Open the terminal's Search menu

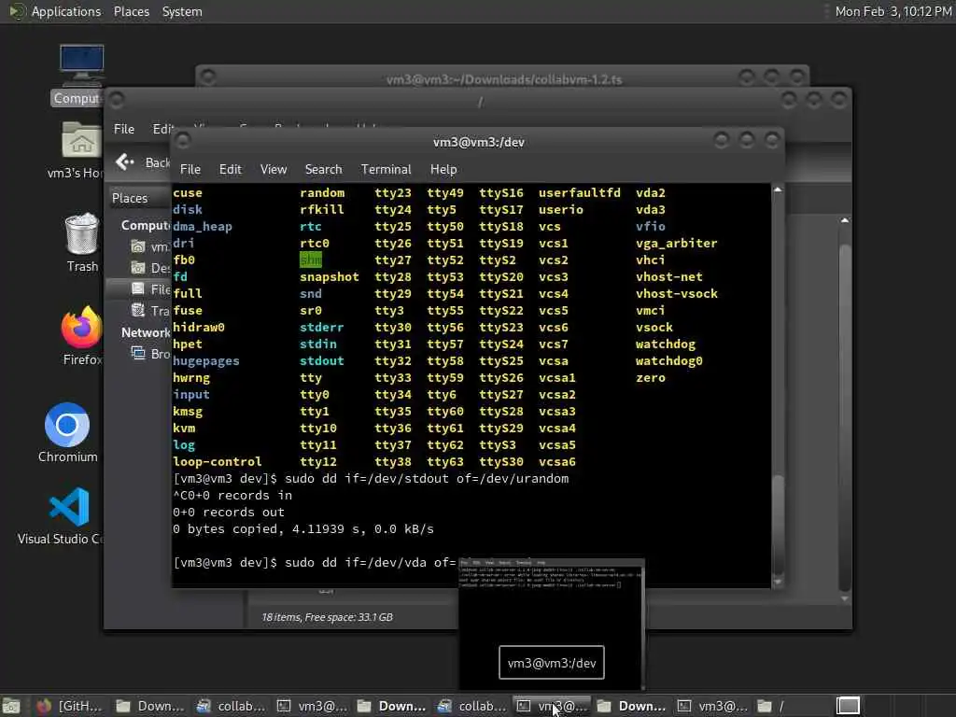[323, 170]
